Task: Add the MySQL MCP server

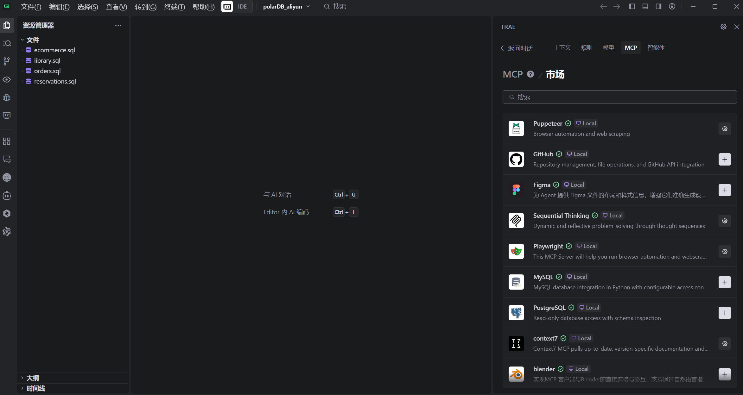Action: 725,282
